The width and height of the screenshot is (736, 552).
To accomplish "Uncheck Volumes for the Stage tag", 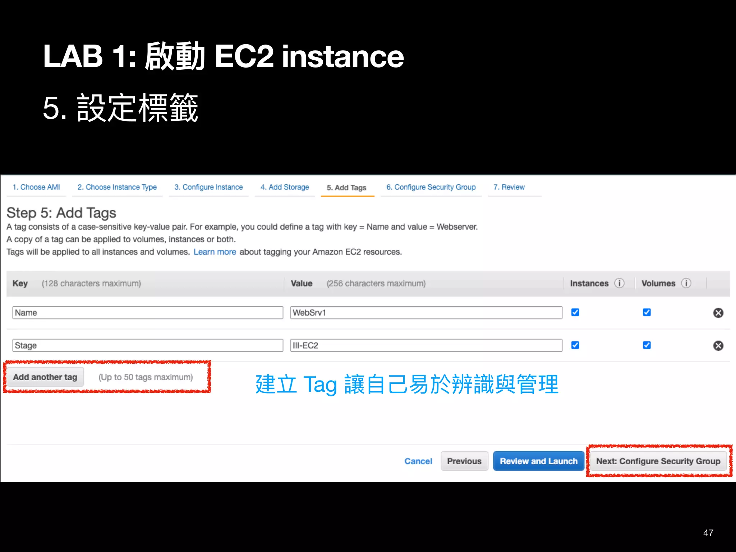I will [x=647, y=345].
